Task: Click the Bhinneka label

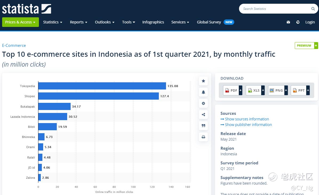Action: 29,137
